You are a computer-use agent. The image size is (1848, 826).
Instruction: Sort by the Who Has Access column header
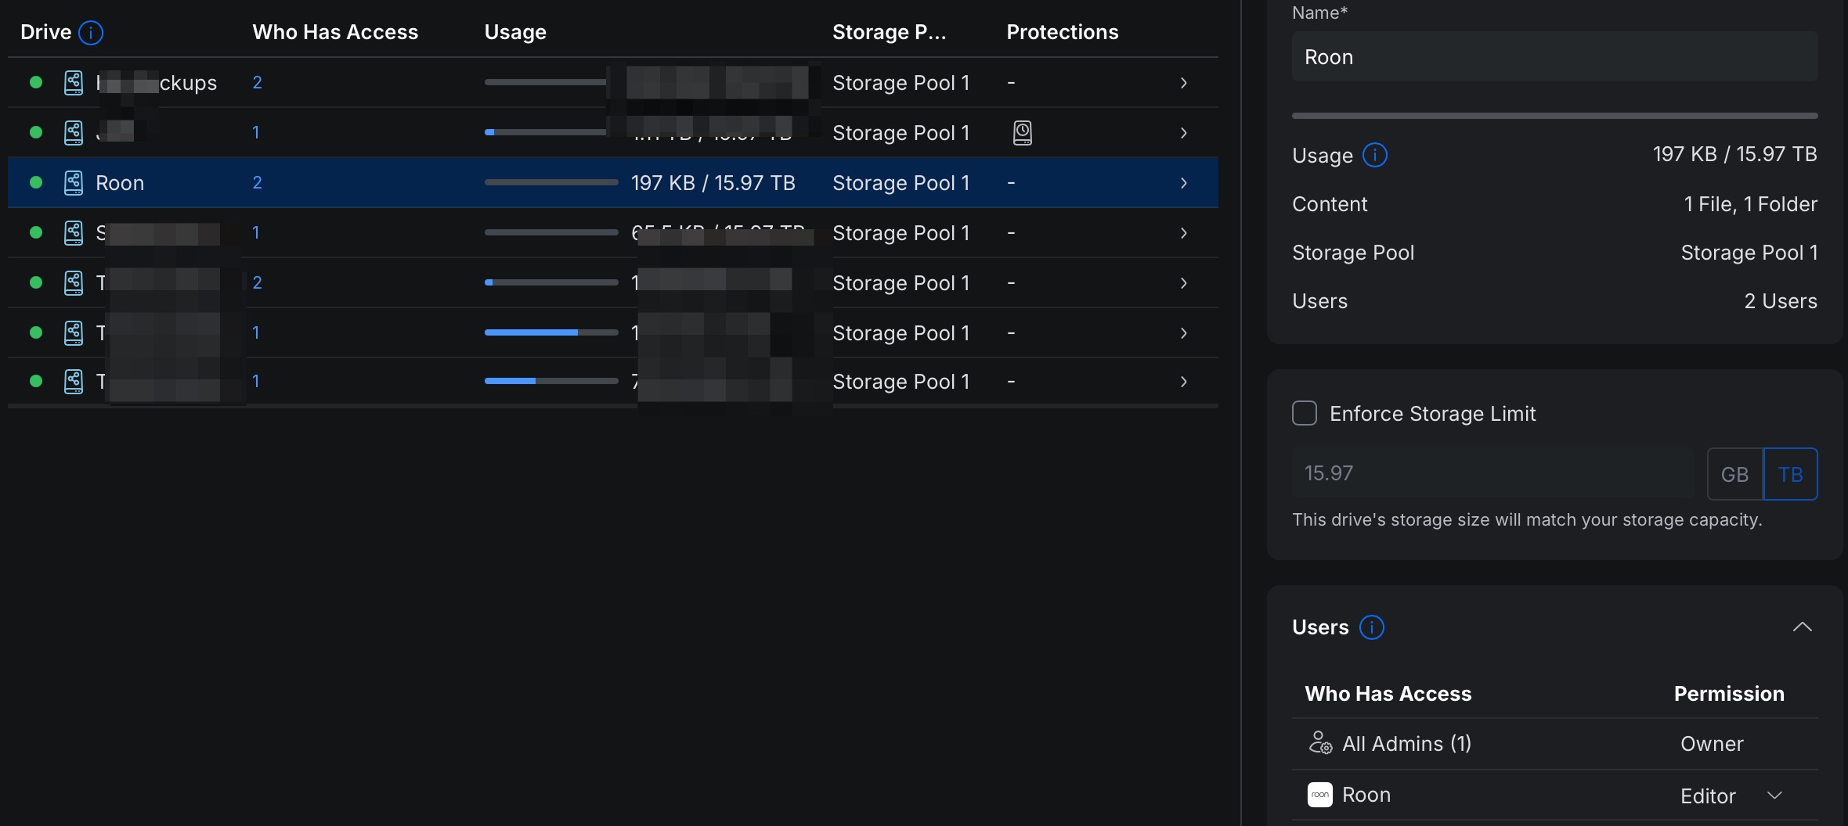pos(335,32)
